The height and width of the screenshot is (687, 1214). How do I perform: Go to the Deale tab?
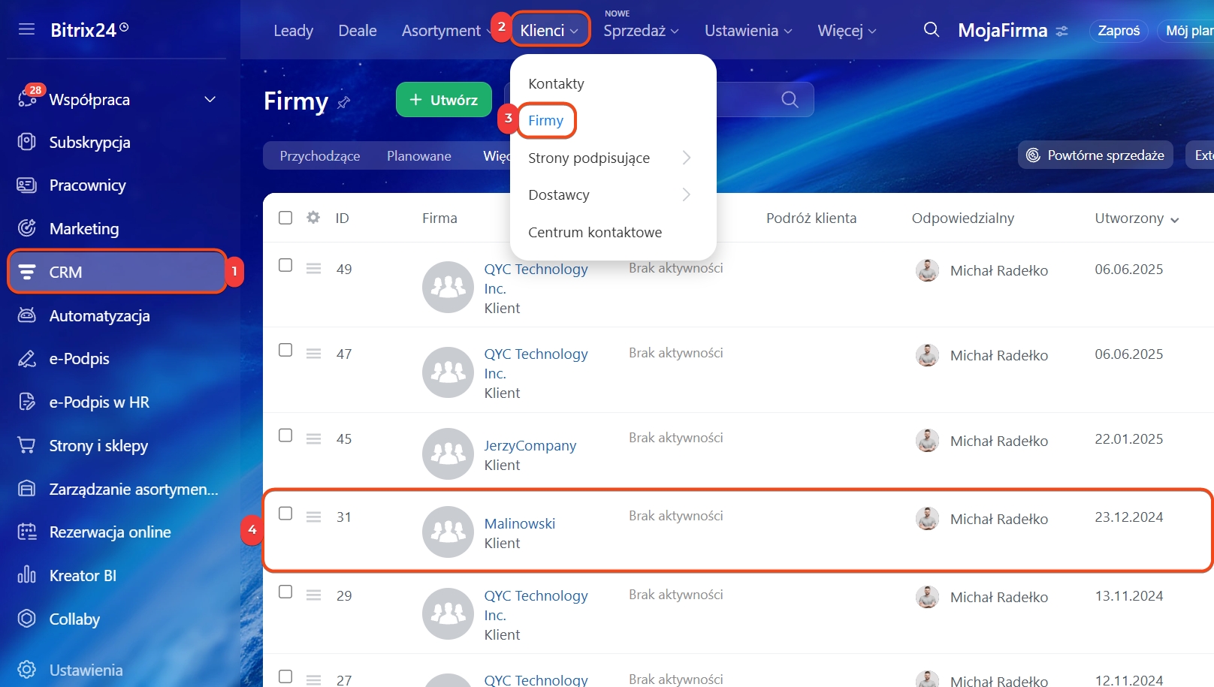(x=358, y=31)
